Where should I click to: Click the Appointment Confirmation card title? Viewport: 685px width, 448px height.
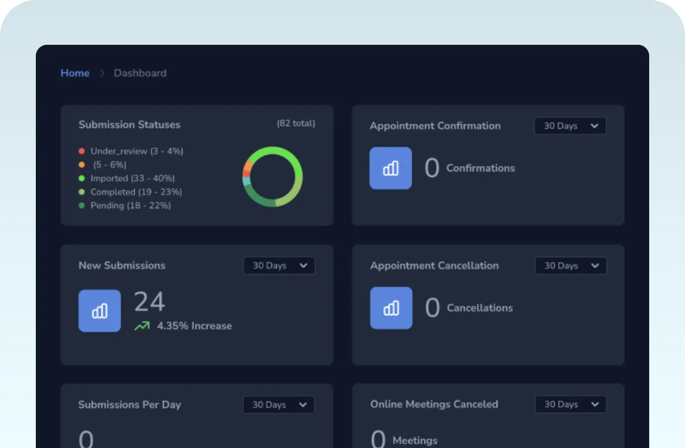[435, 126]
